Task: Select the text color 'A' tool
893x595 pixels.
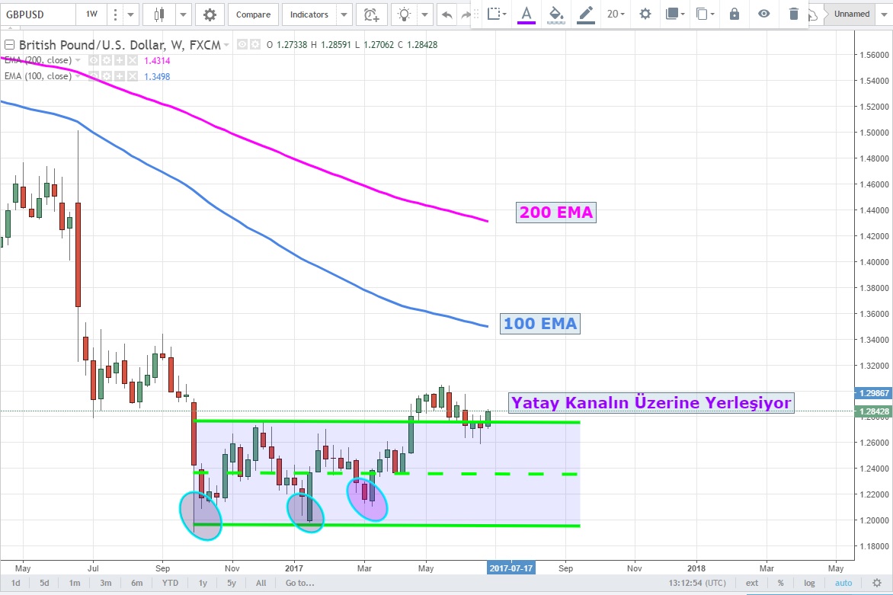Action: tap(526, 14)
